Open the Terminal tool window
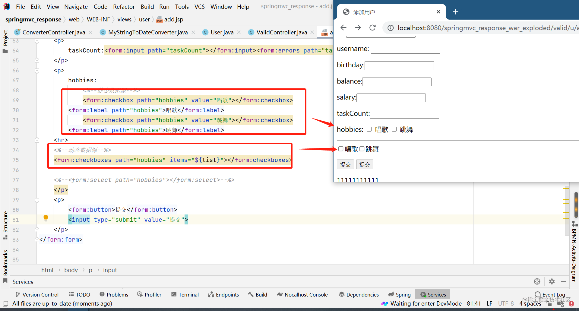 pos(185,294)
